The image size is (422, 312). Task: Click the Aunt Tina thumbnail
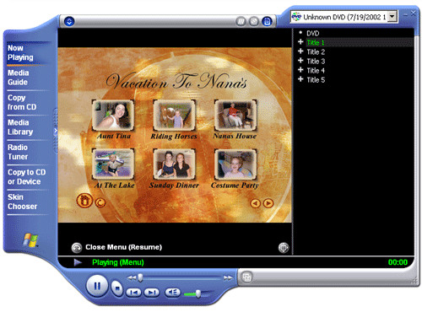(113, 115)
